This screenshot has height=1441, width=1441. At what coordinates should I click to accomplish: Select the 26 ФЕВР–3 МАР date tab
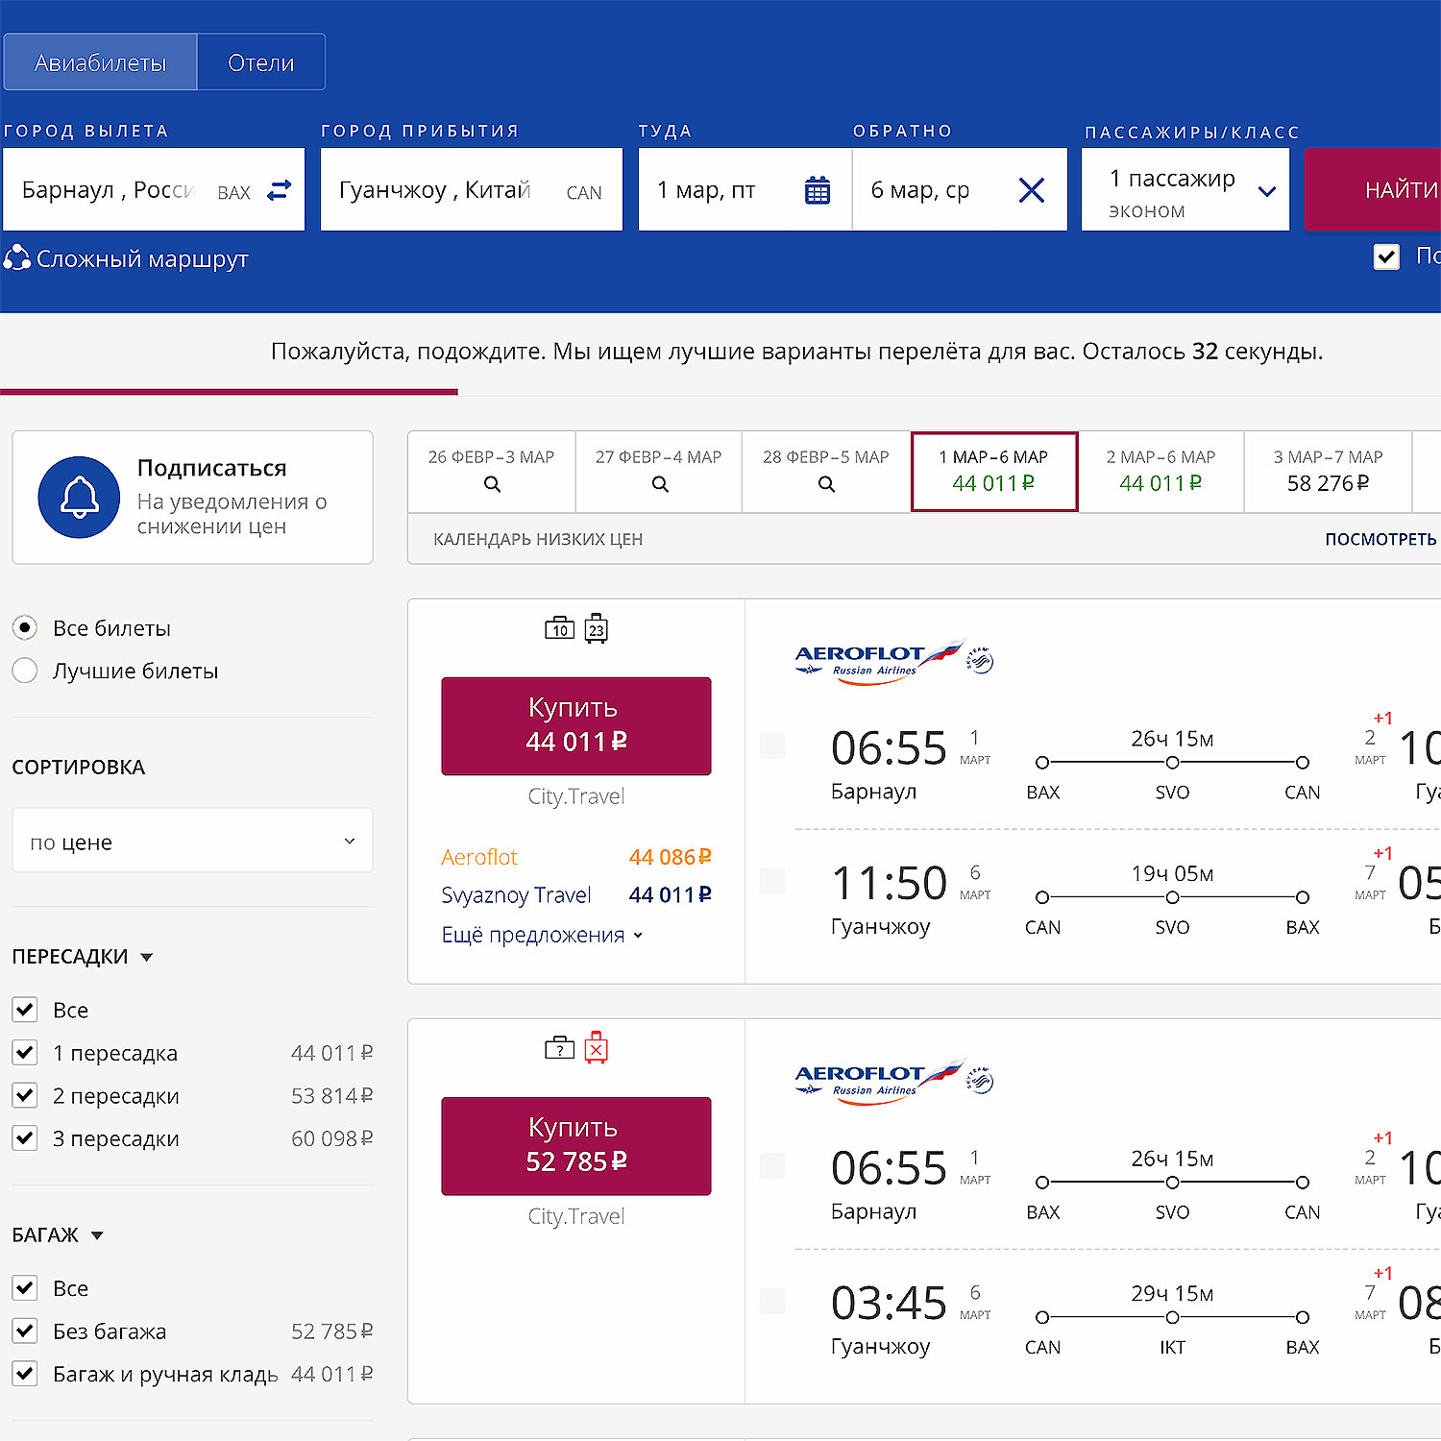pyautogui.click(x=491, y=471)
